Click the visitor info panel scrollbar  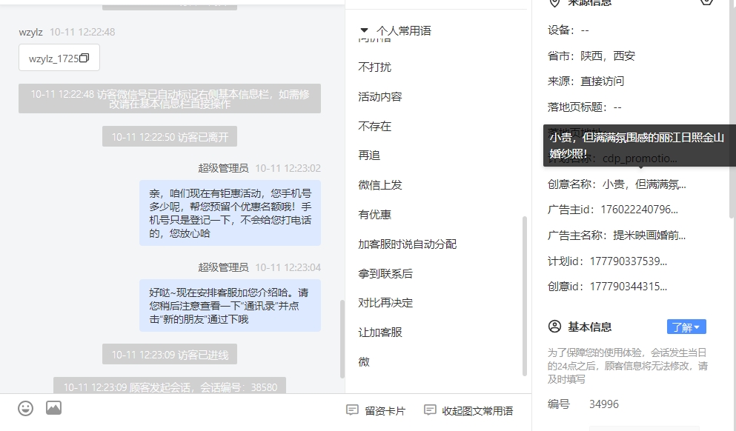[732, 109]
